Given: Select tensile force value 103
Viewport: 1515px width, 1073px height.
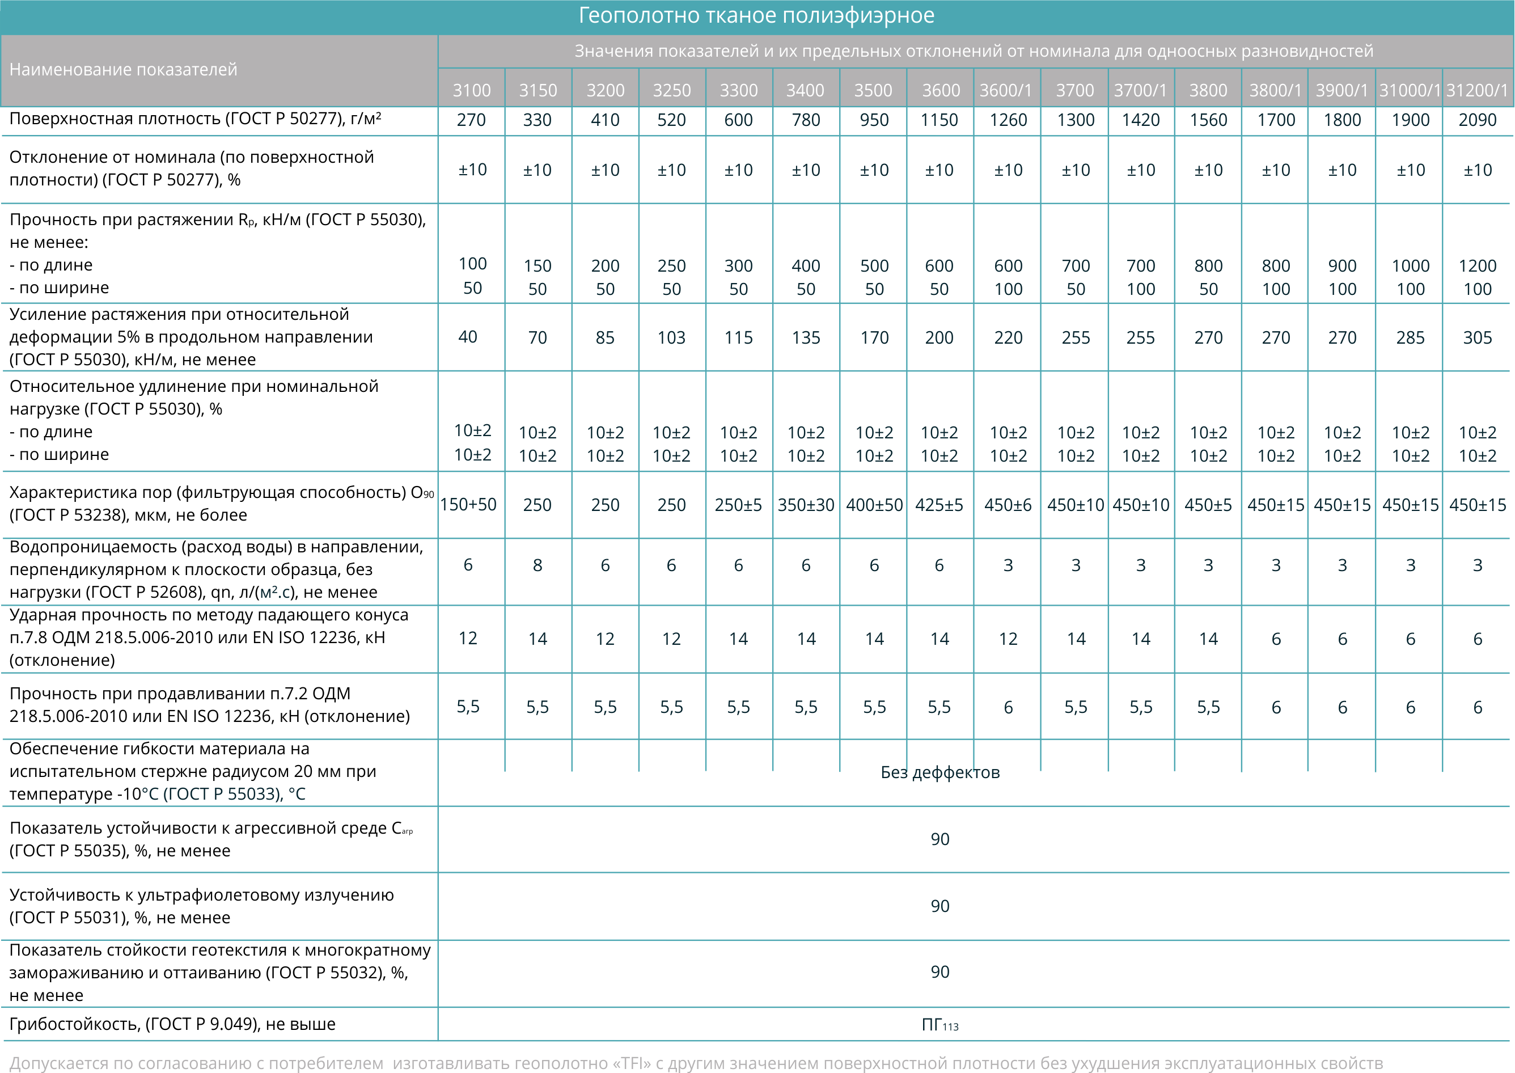Looking at the screenshot, I should point(672,337).
